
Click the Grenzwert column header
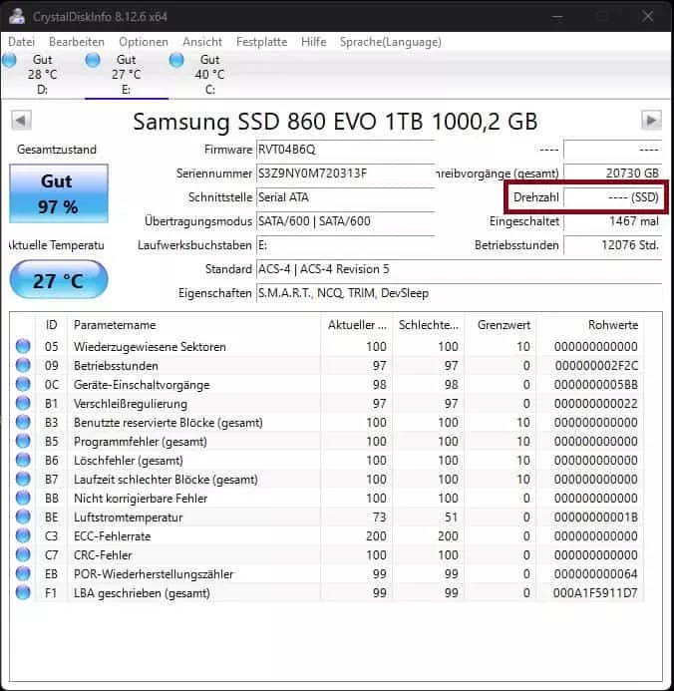coord(502,325)
